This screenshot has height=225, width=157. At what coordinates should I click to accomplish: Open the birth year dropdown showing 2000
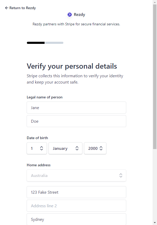(95, 148)
